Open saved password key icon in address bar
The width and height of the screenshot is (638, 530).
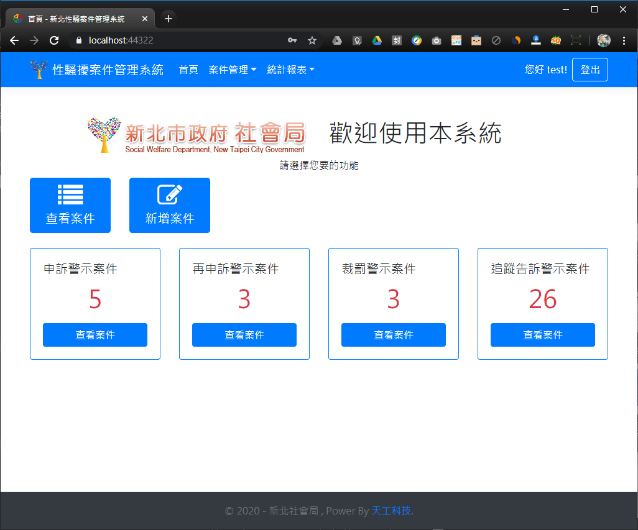tap(292, 40)
